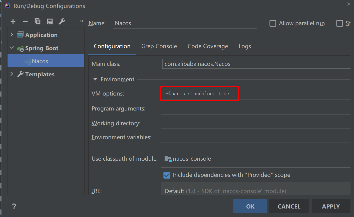This screenshot has width=354, height=217.
Task: Switch to the Configuration tab
Action: tap(112, 46)
